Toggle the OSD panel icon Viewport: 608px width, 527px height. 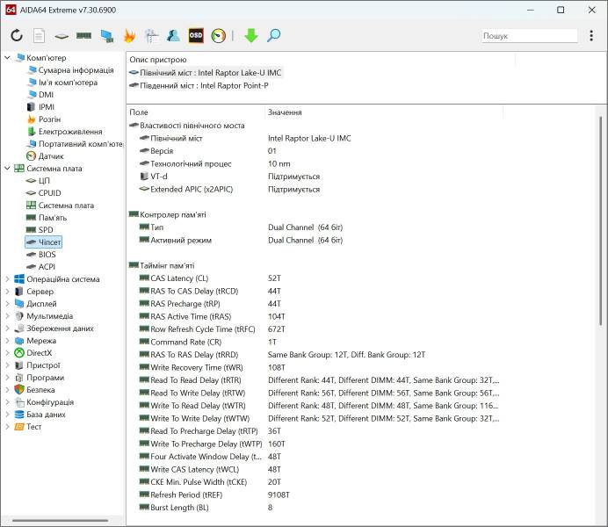pos(196,36)
